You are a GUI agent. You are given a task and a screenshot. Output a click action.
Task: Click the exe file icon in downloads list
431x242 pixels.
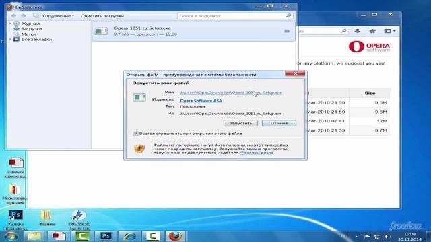coord(101,31)
